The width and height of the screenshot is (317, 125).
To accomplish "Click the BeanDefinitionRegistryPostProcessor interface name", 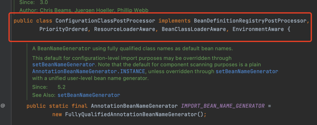I will tap(250, 21).
